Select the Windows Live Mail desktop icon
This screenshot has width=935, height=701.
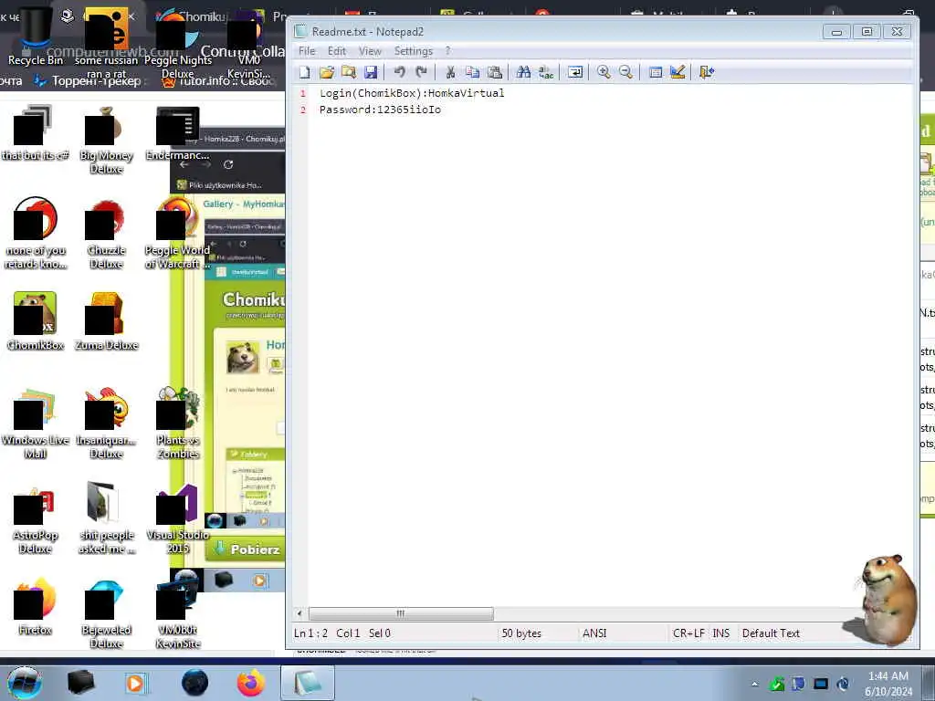36,424
